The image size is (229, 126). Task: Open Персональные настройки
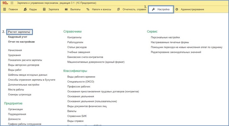165,37
